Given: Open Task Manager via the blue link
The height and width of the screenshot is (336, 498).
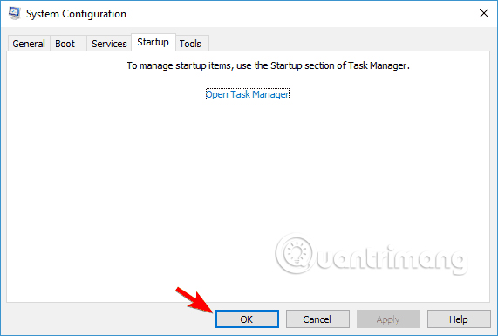Looking at the screenshot, I should [x=248, y=94].
